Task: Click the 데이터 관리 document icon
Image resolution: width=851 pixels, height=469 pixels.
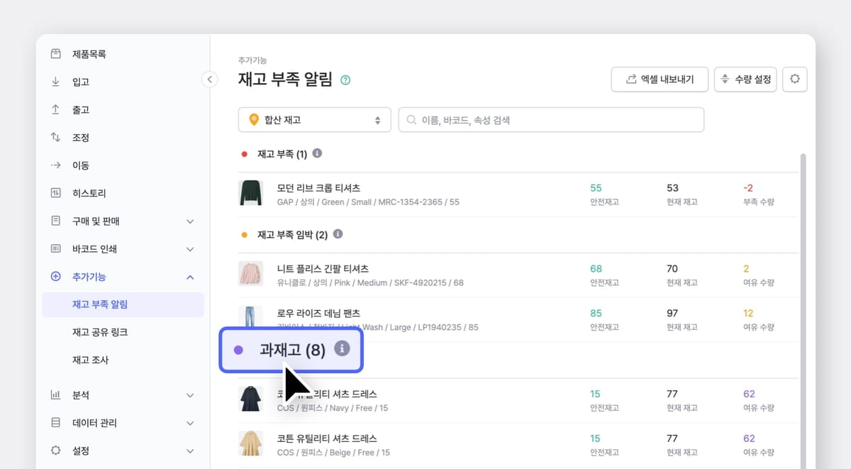Action: pos(55,422)
